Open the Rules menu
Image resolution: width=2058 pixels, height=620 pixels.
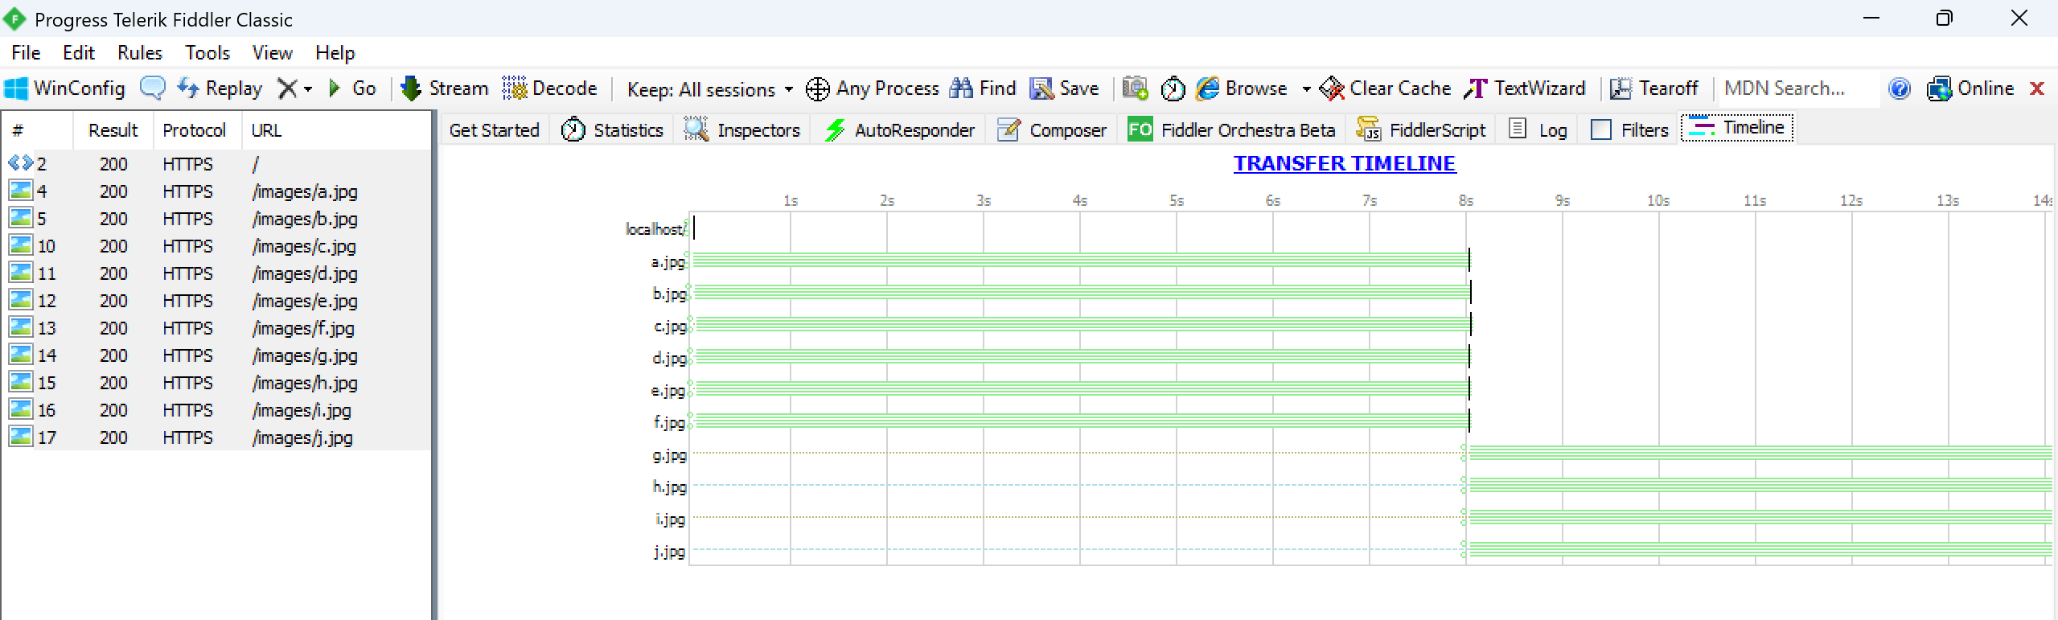[x=140, y=53]
